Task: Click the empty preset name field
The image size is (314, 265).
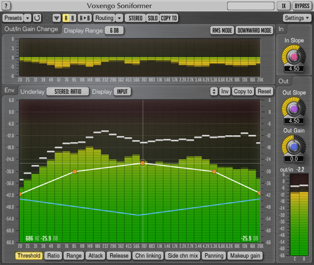Action: click(251, 6)
